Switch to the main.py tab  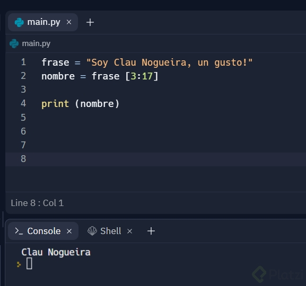43,22
